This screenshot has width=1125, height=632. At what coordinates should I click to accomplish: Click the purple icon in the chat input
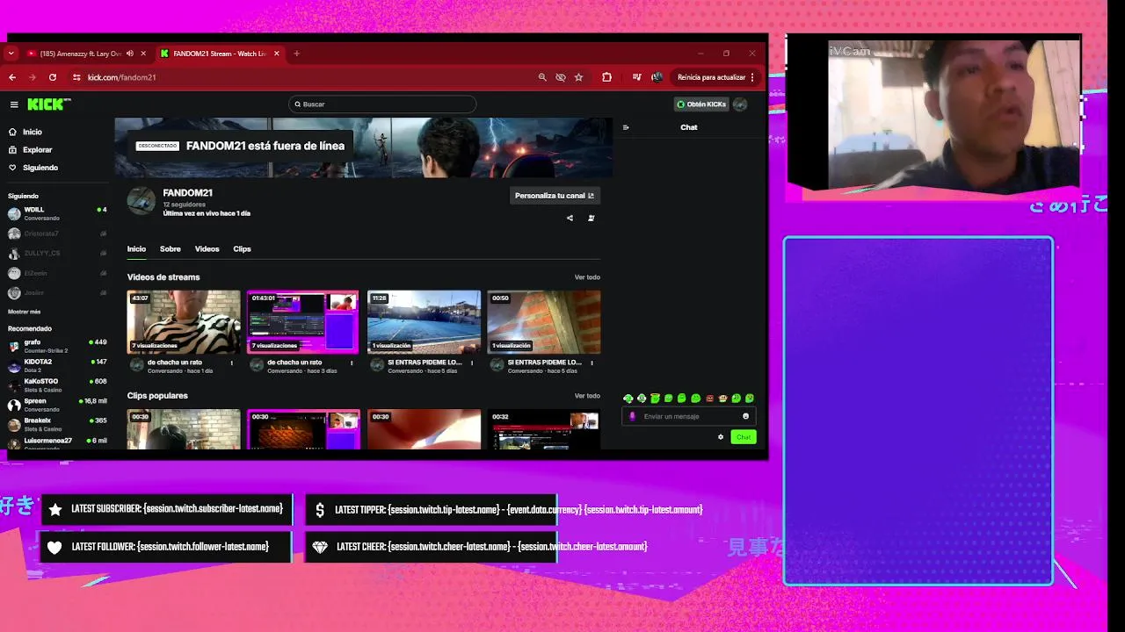pyautogui.click(x=633, y=416)
